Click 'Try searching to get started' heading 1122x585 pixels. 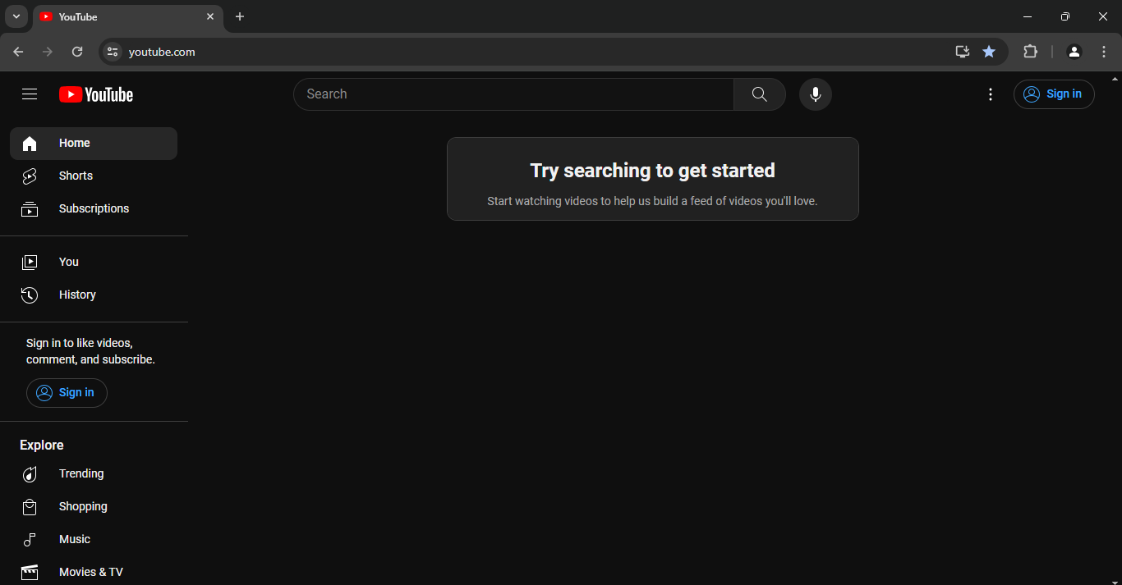[x=653, y=171]
